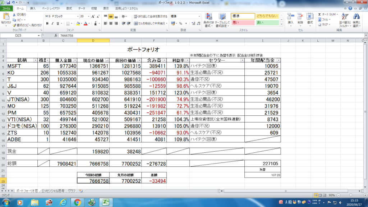
Task: Open Google Chrome from the taskbar
Action: [77, 202]
